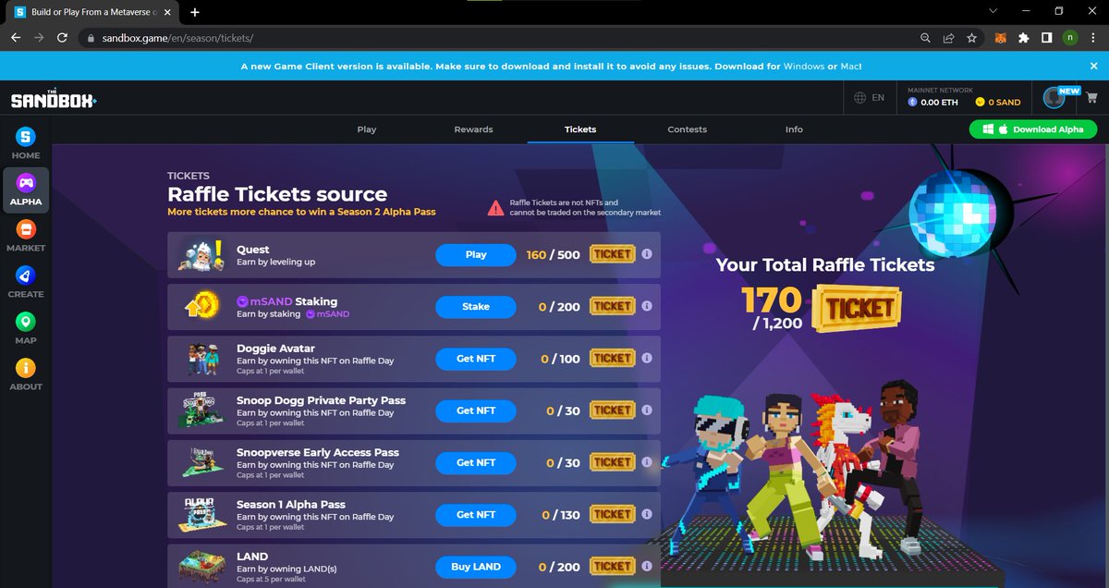
Task: Click the 0 SAND balance
Action: click(x=997, y=102)
